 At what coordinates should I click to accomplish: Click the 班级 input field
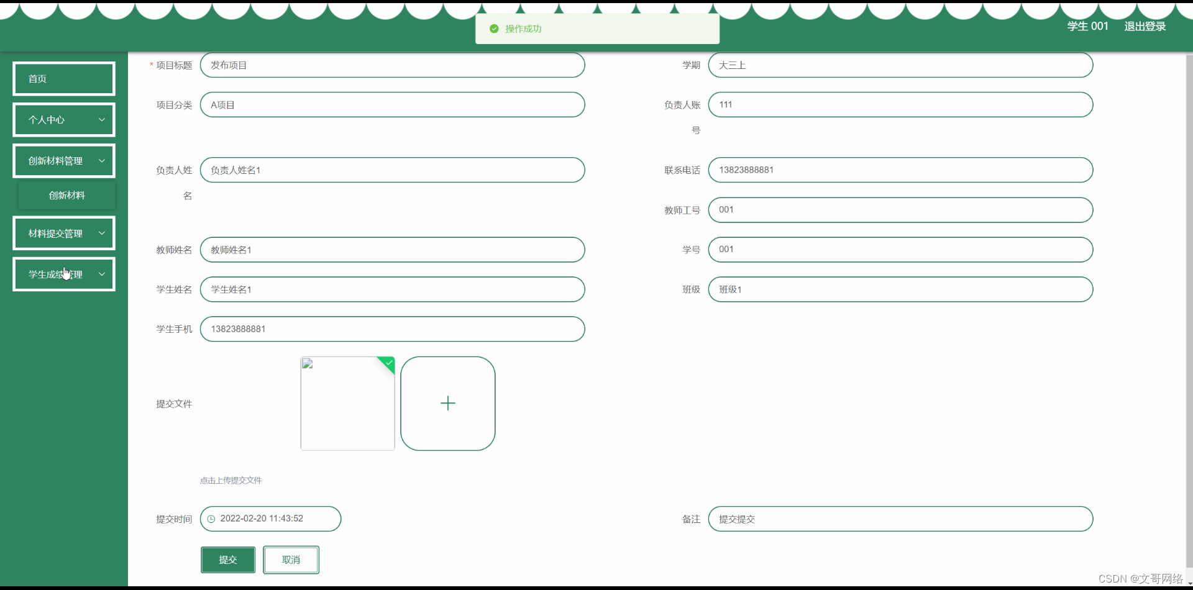(x=901, y=289)
